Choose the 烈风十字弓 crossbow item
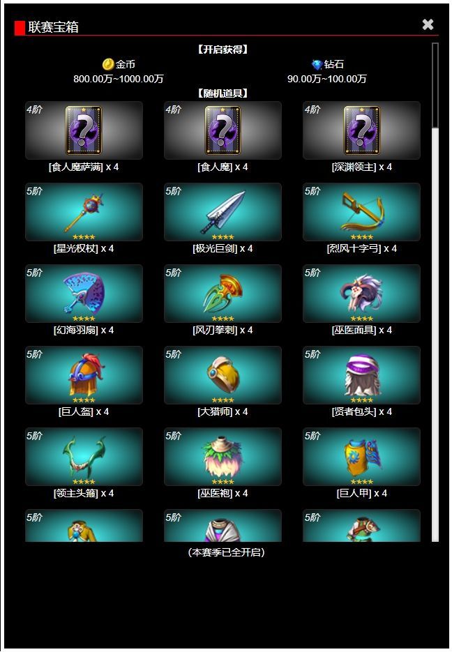 tap(361, 212)
